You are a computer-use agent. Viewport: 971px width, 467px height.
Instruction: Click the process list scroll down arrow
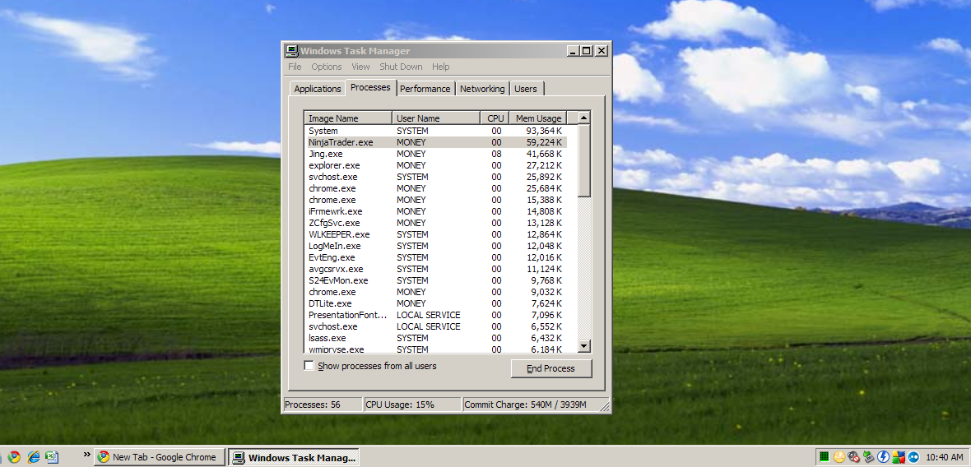tap(584, 346)
